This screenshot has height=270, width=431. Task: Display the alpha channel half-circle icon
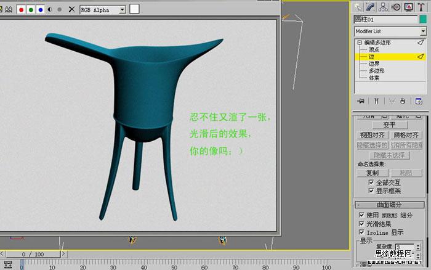point(50,10)
